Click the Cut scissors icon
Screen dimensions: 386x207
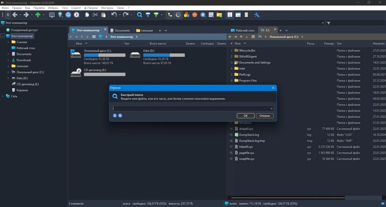95,15
